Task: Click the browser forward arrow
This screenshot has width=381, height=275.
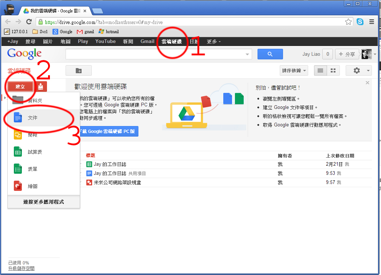Action: pyautogui.click(x=18, y=22)
